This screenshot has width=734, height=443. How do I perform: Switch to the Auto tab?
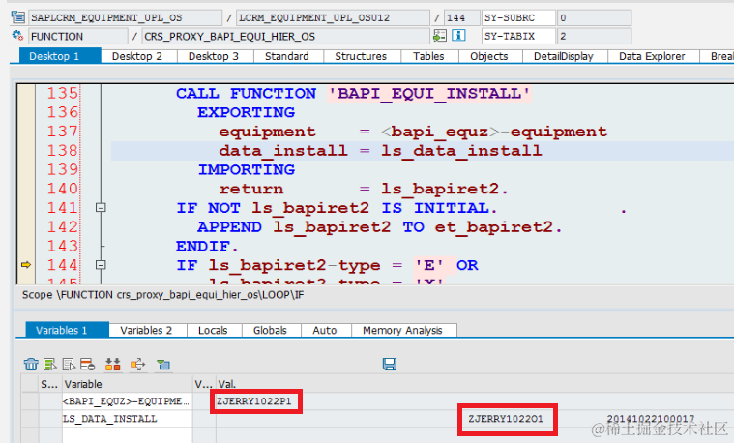click(x=326, y=330)
